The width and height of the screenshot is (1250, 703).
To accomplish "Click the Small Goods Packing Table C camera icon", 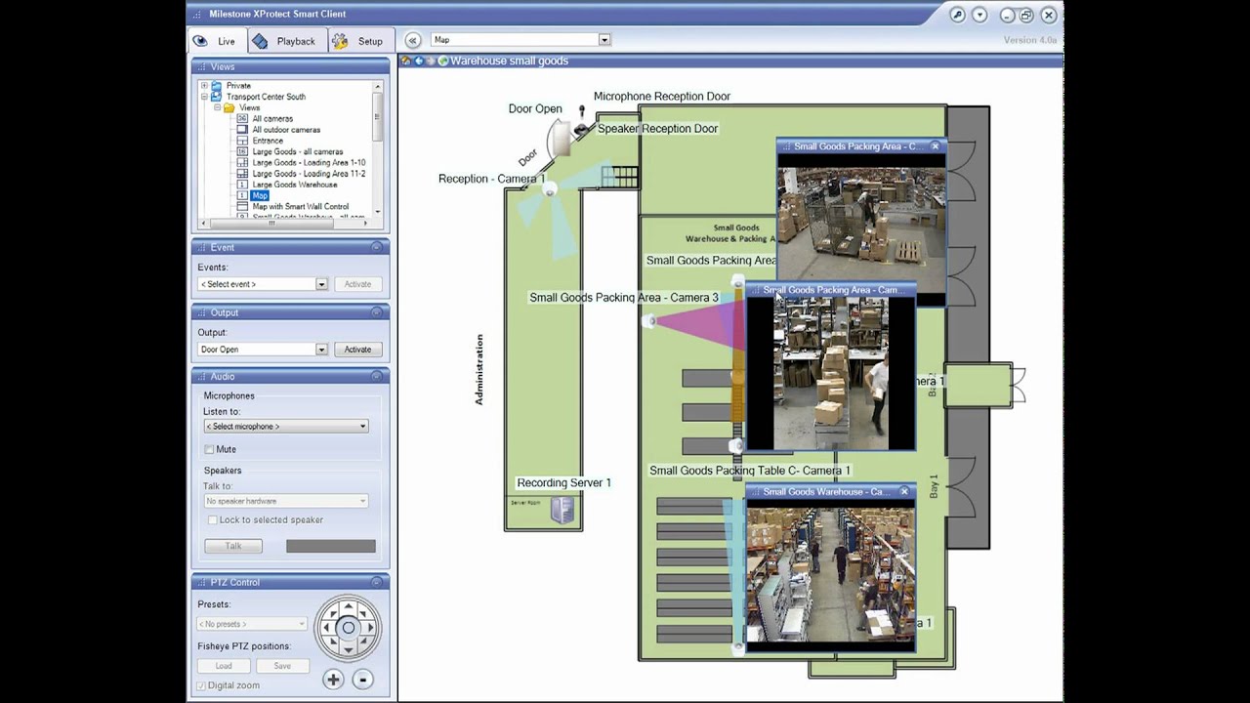I will pyautogui.click(x=735, y=446).
